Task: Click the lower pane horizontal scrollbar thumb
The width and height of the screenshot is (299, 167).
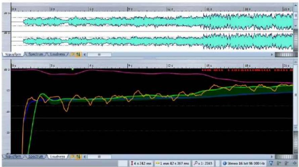Action: (99, 157)
